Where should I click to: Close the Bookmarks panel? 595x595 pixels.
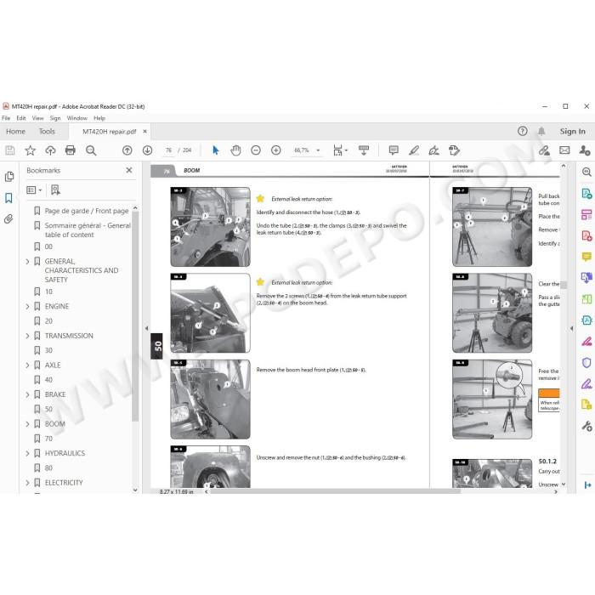[x=129, y=170]
